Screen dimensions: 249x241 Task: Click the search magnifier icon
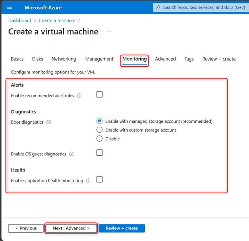157,7
